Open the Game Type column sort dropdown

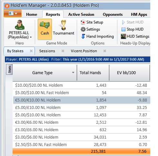pyautogui.click(x=73, y=73)
